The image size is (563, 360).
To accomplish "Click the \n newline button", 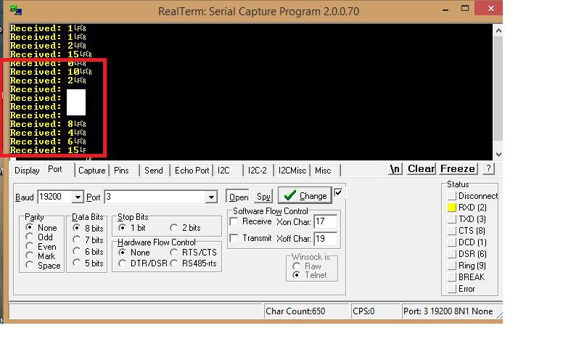I will click(x=395, y=168).
